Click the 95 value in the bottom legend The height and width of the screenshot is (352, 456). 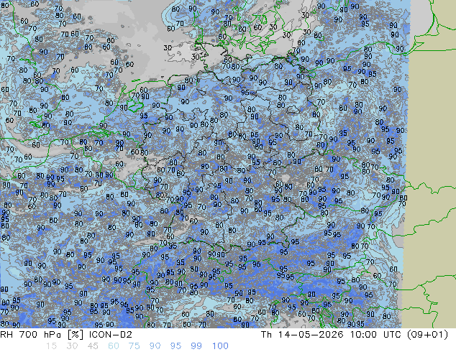click(x=175, y=346)
